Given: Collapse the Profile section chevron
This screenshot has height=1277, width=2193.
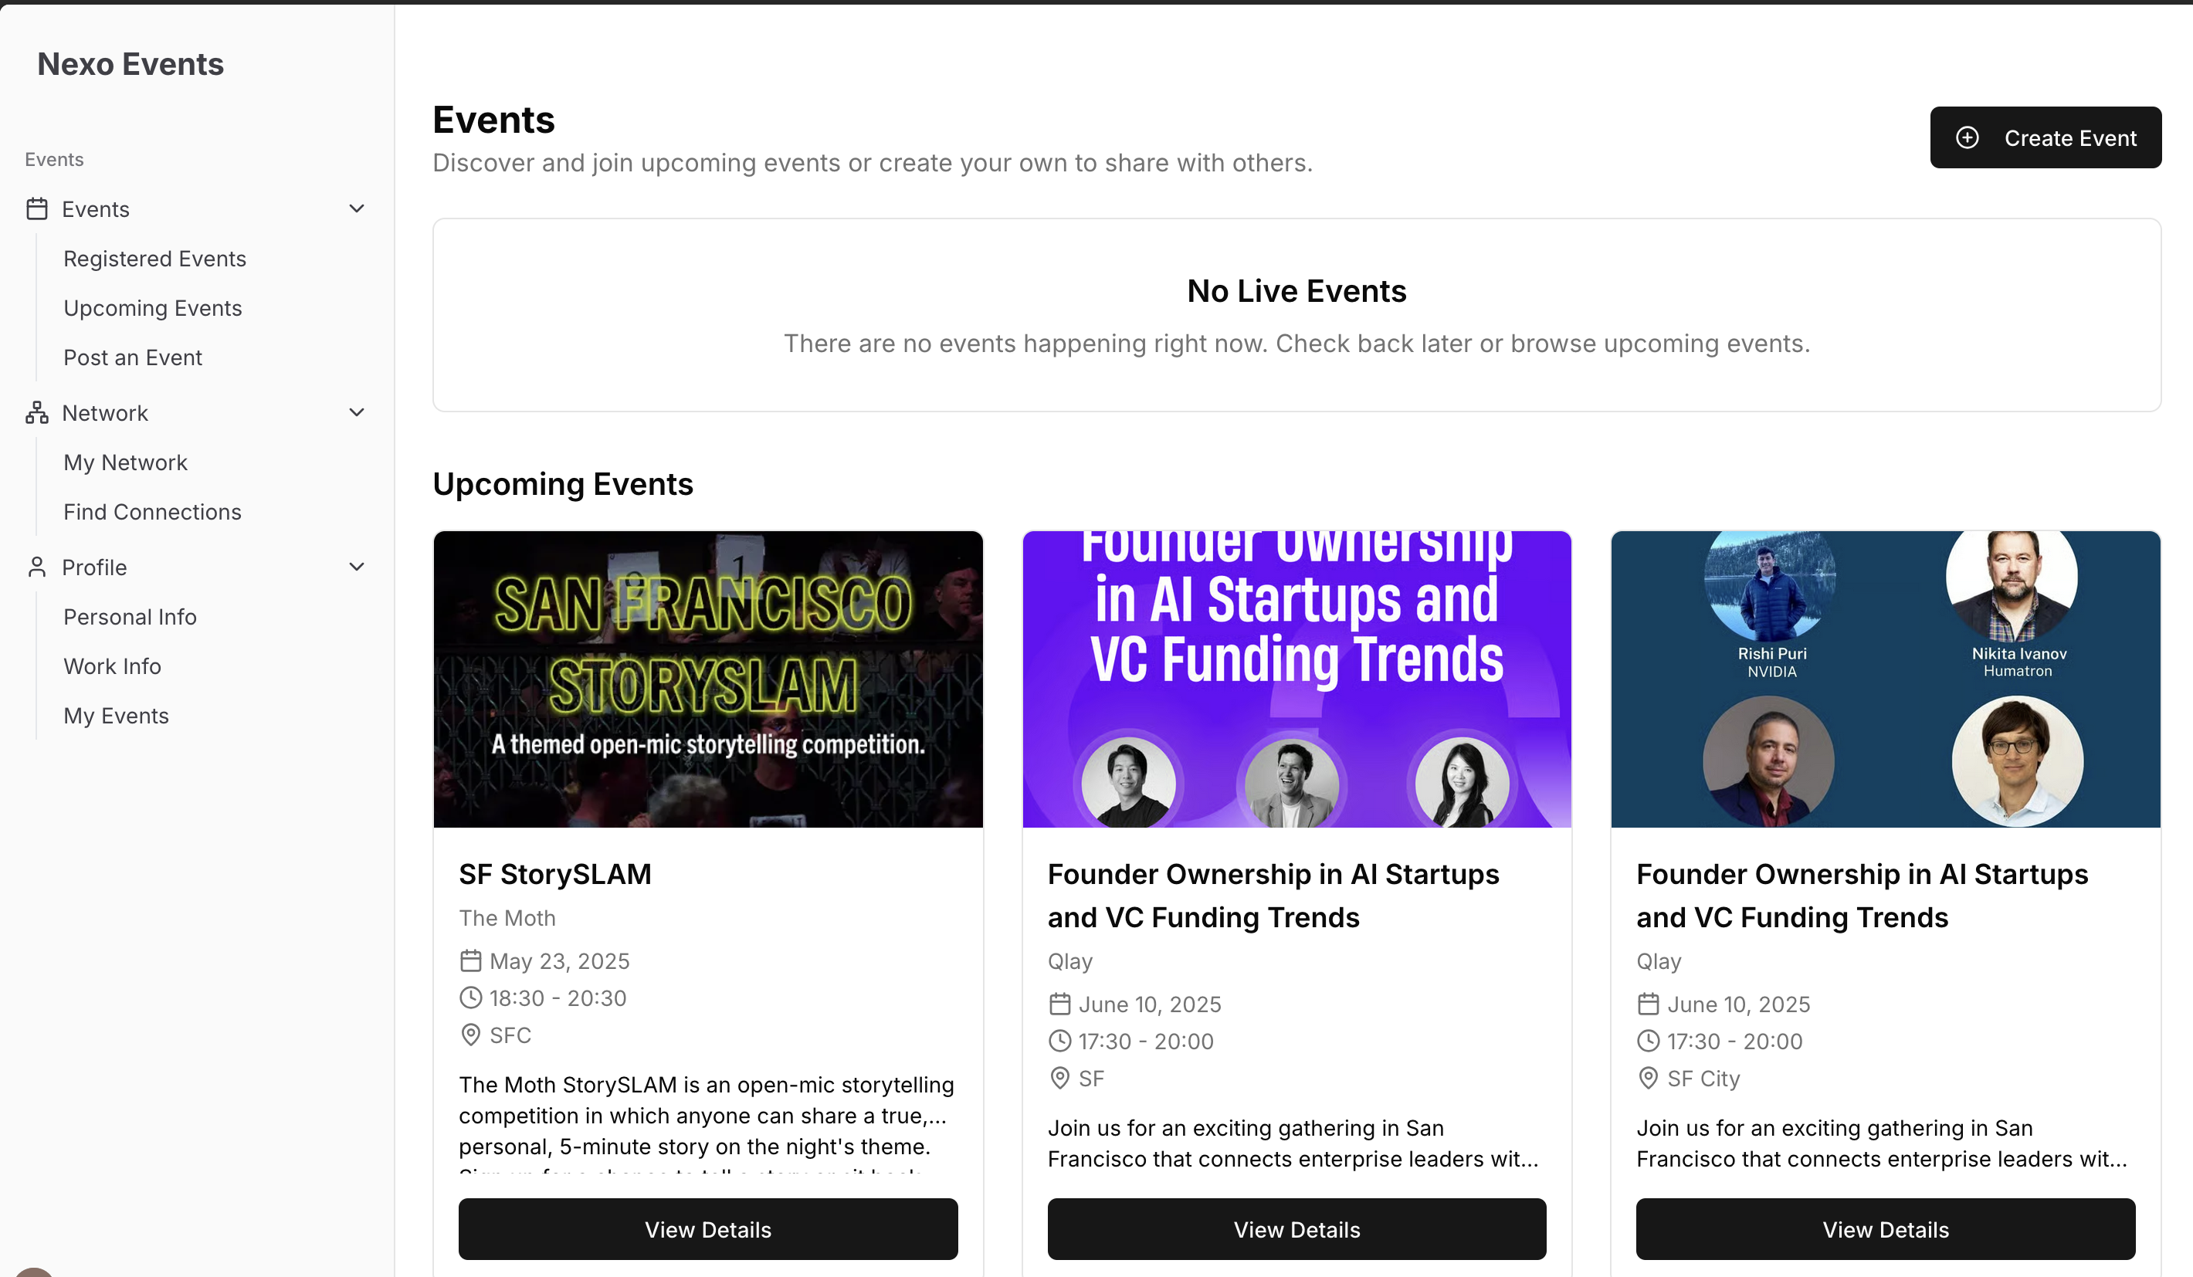Looking at the screenshot, I should (356, 567).
